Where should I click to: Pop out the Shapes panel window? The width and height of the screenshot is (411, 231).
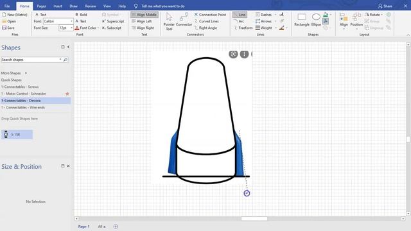[x=63, y=47]
